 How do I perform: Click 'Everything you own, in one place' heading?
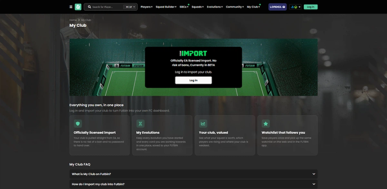[x=96, y=105]
